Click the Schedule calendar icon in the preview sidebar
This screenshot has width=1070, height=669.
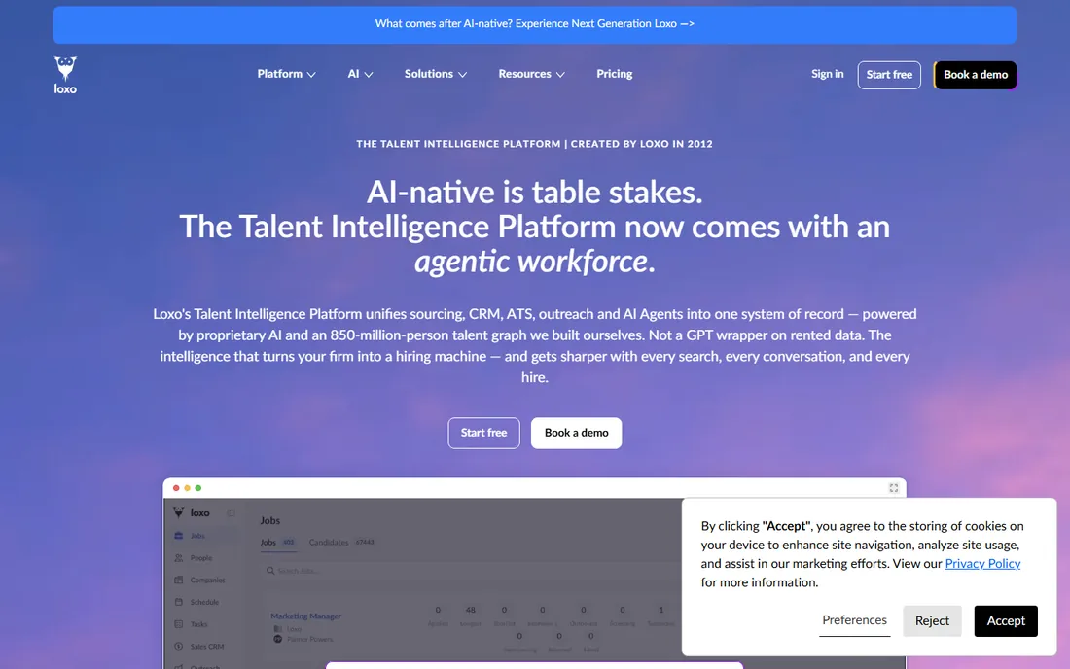(x=179, y=602)
